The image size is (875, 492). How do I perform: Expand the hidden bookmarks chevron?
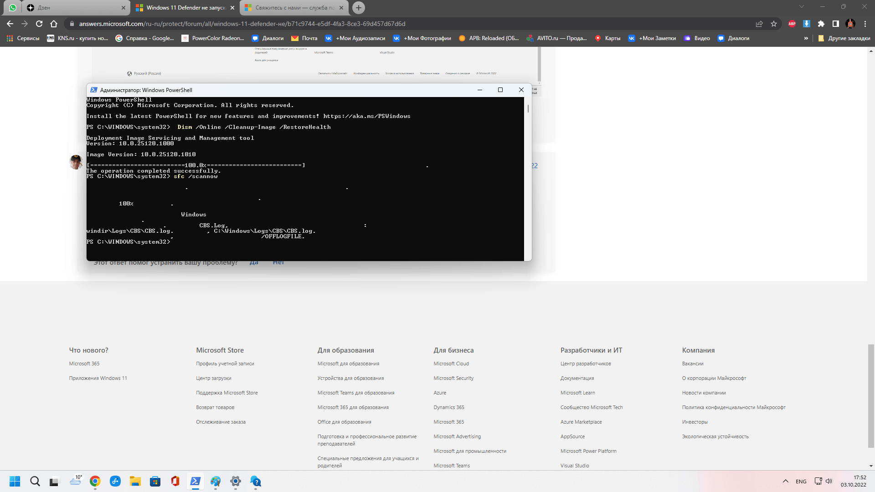806,38
